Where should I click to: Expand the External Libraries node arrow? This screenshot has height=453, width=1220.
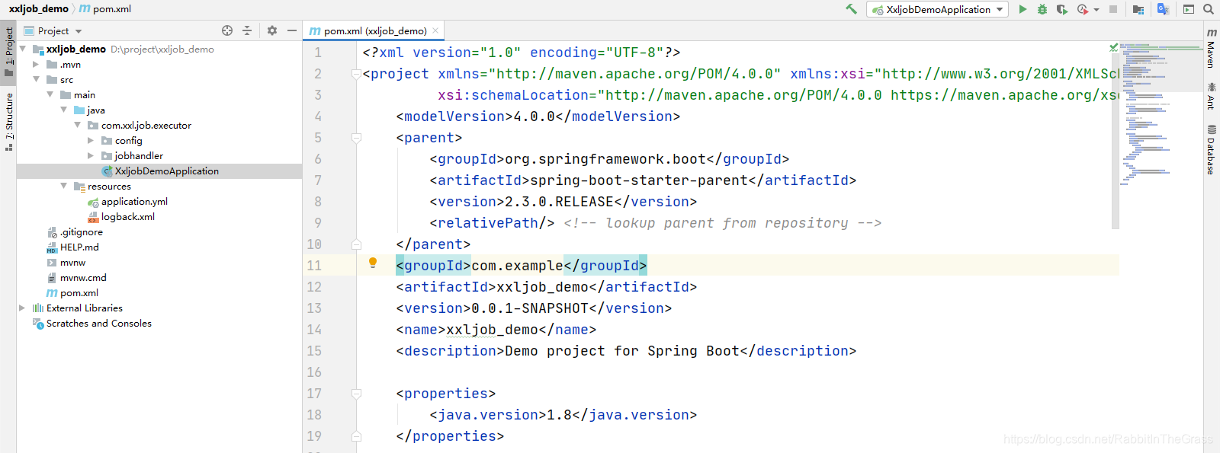click(x=22, y=308)
